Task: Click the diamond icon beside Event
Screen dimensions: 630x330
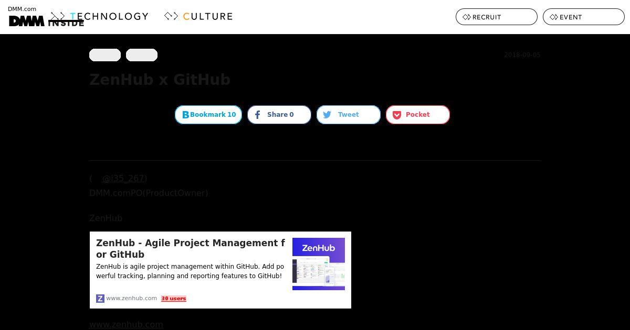Action: (553, 17)
